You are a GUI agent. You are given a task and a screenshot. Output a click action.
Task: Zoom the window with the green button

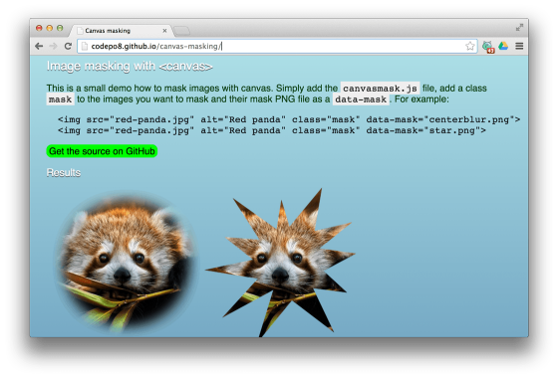60,28
